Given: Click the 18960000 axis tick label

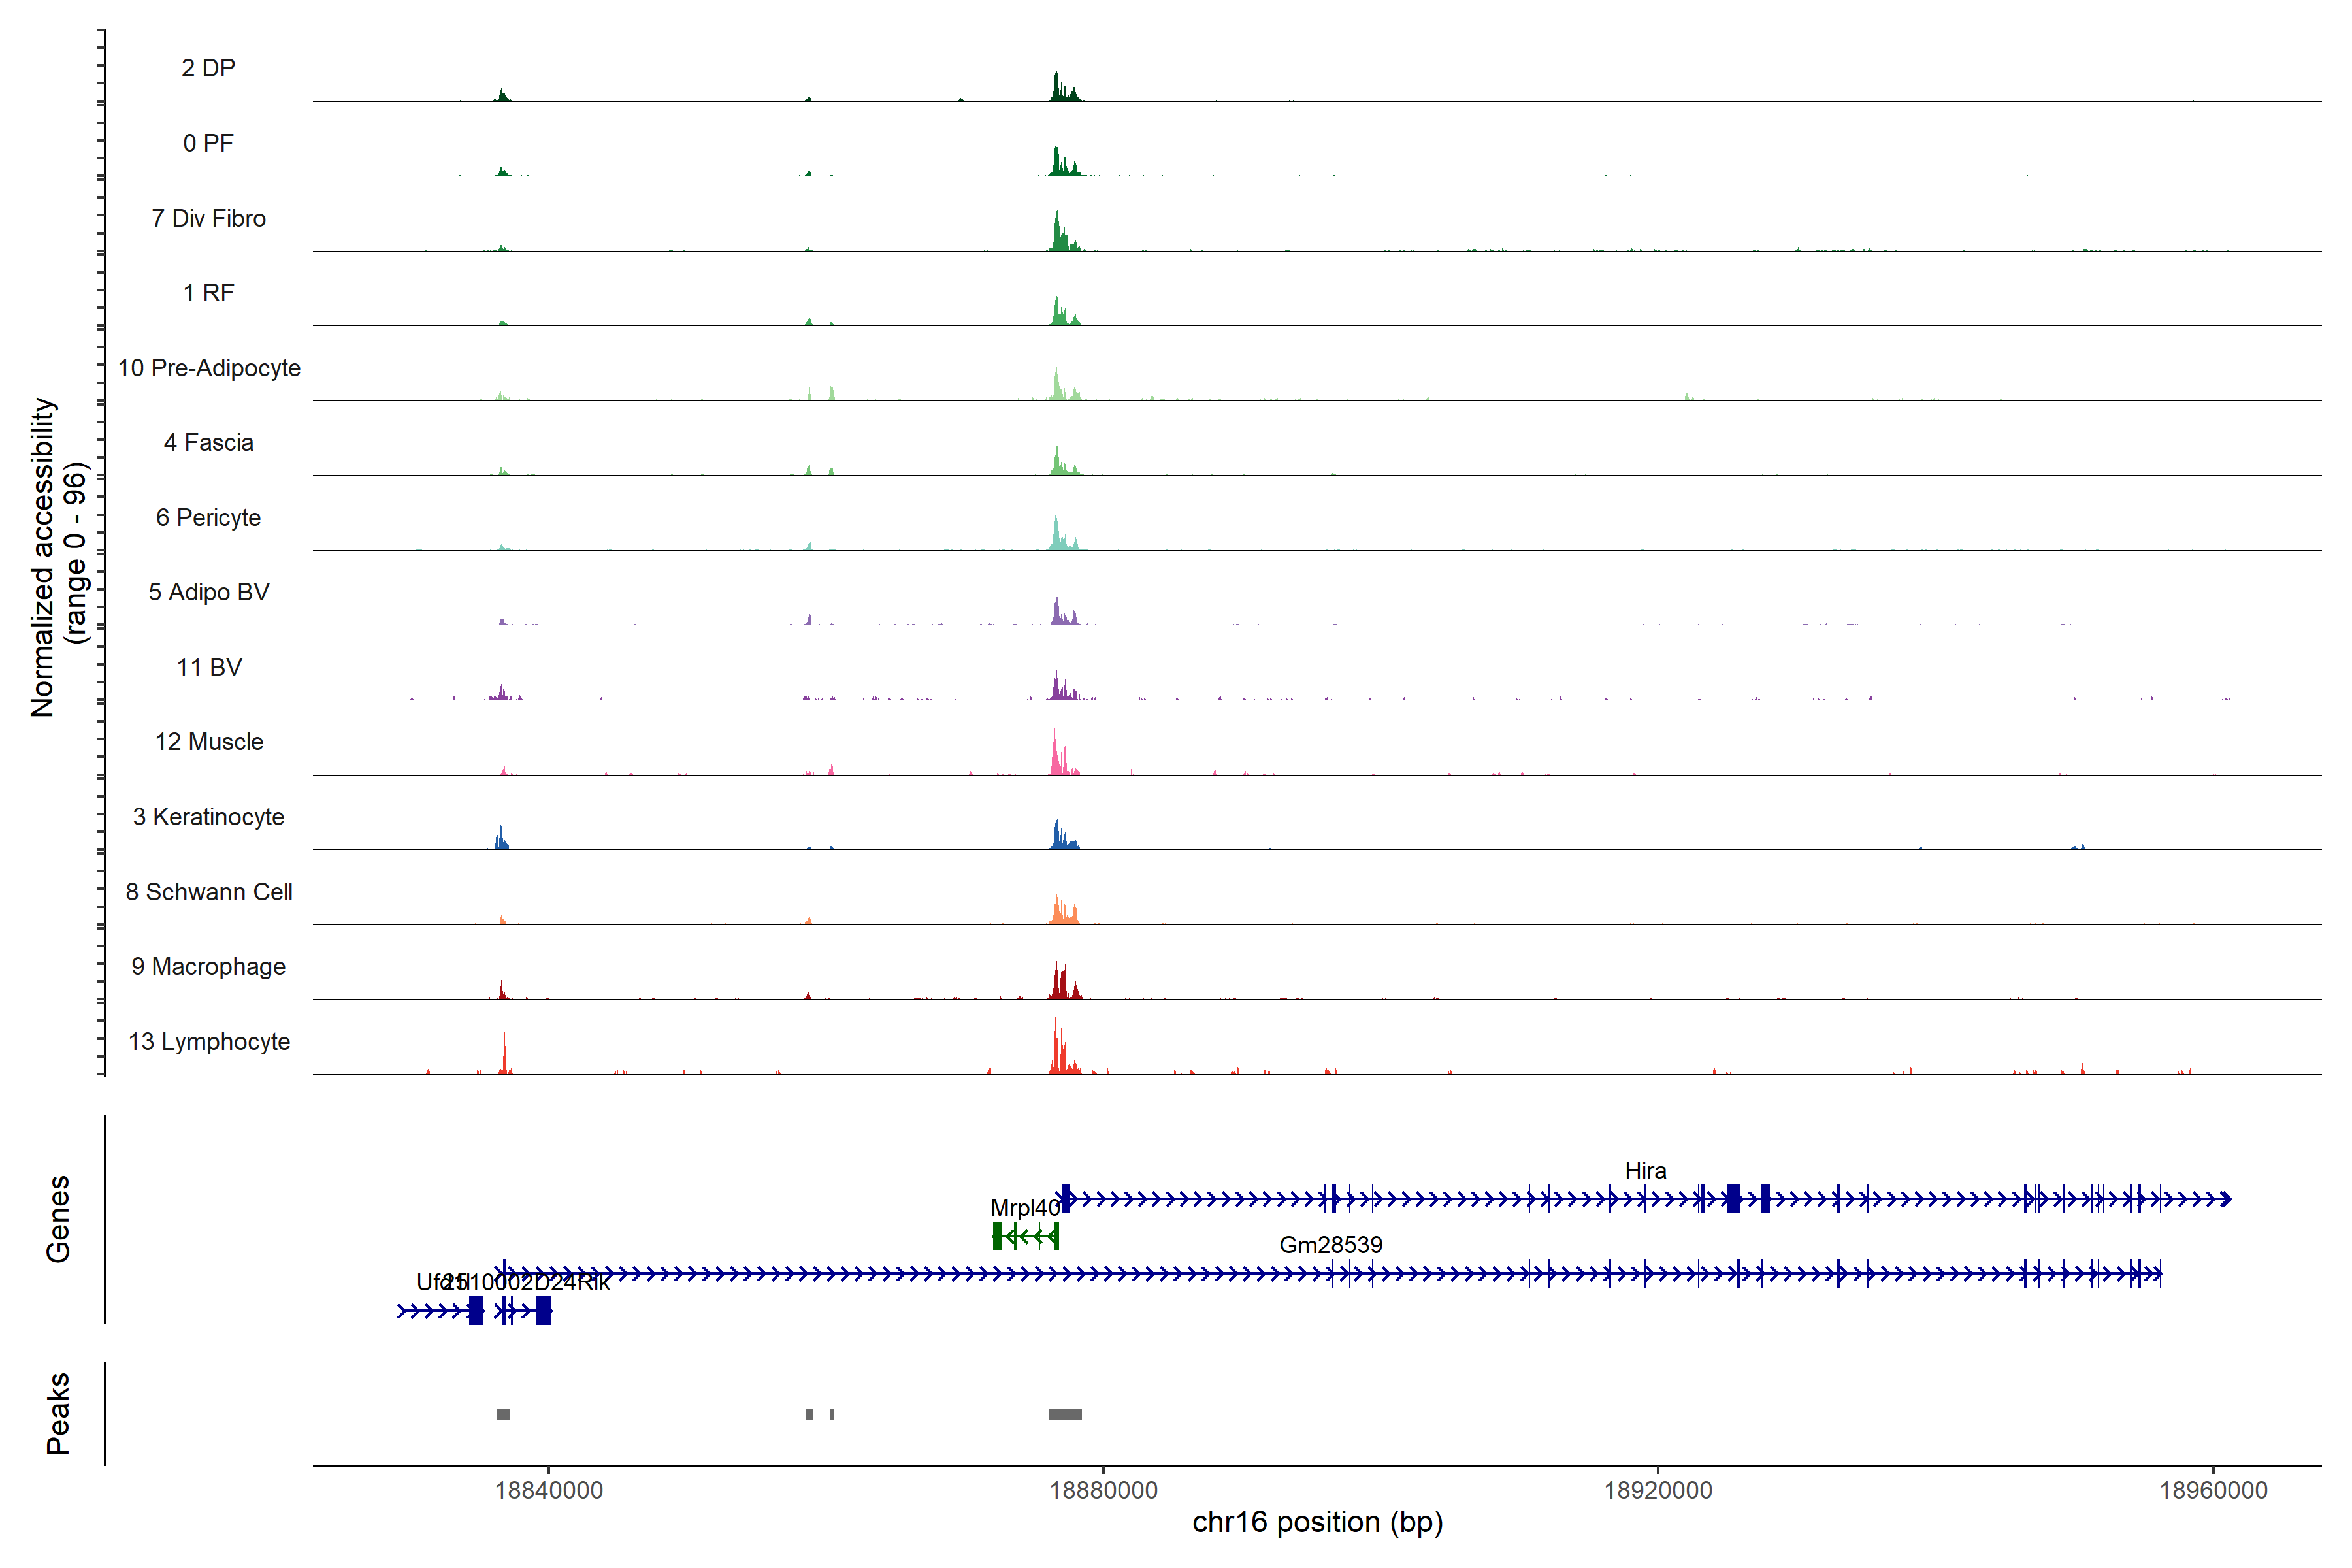Looking at the screenshot, I should point(2213,1490).
